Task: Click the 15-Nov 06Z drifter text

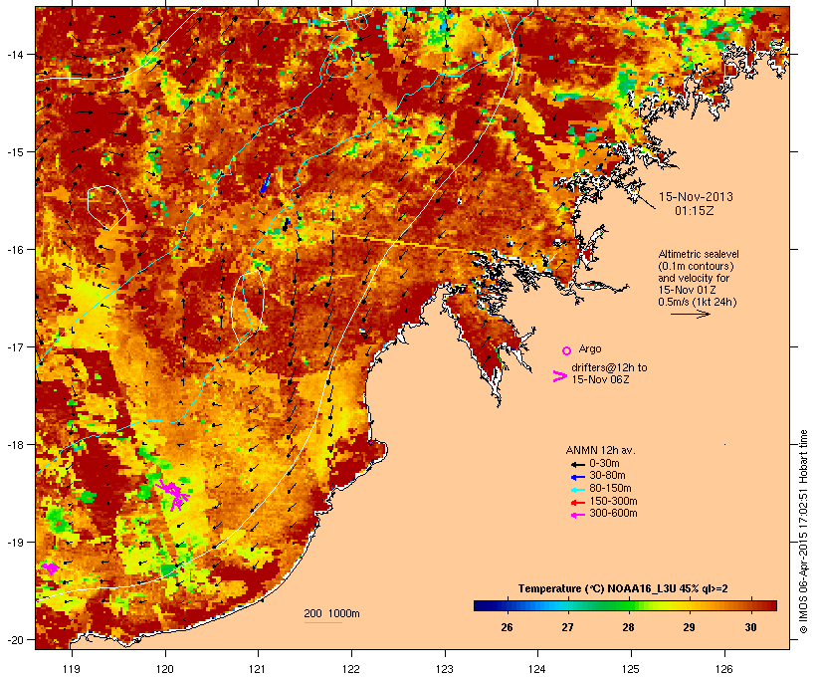Action: 600,379
